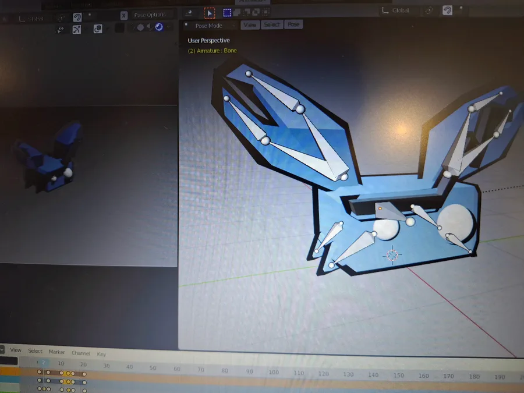The image size is (524, 393).
Task: Toggle snapping magnet in right viewport header
Action: [447, 10]
